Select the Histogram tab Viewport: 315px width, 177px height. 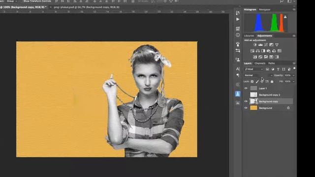[250, 10]
